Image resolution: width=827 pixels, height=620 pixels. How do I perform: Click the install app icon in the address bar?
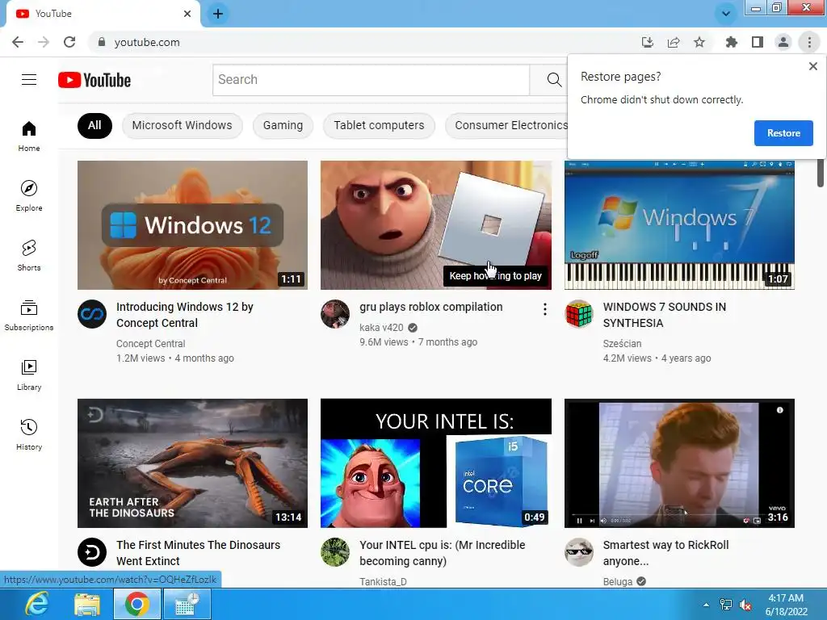pyautogui.click(x=648, y=42)
